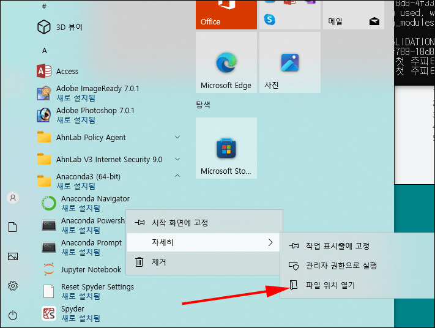Open the user account icon in sidebar
The image size is (435, 328).
tap(13, 198)
